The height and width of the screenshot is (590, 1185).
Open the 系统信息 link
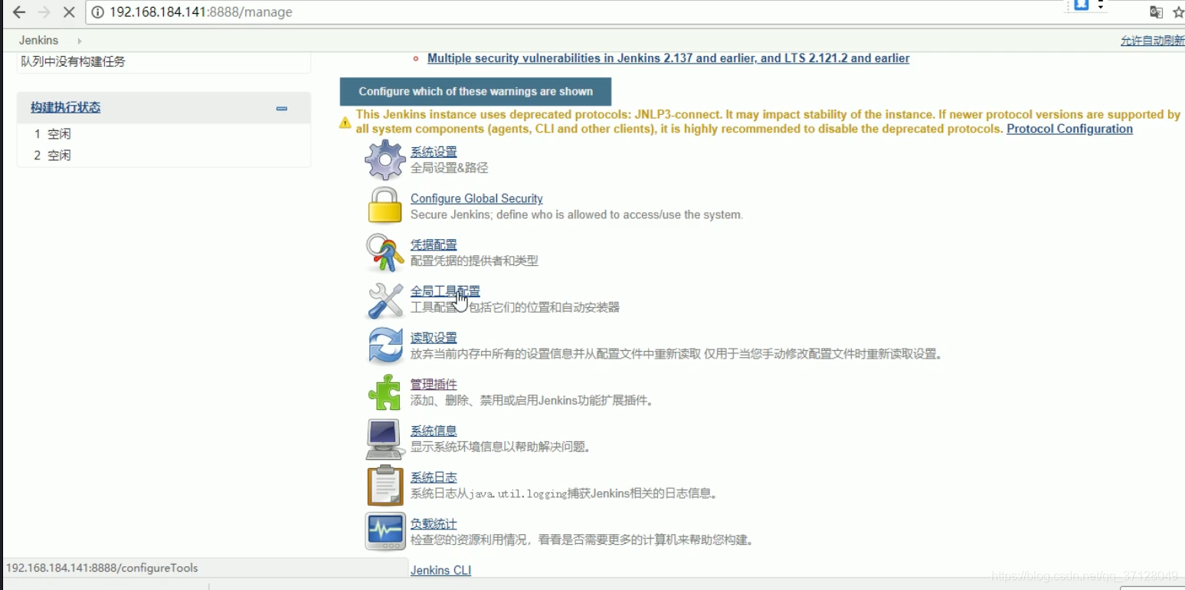434,431
